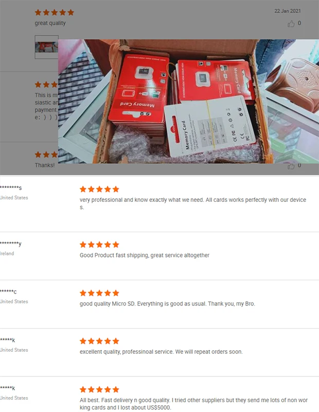The width and height of the screenshot is (319, 412).
Task: Click stars on All best. Fast delivery review
Action: [x=99, y=389]
